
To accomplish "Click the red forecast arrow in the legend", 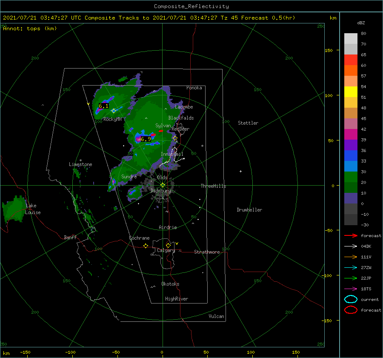I will tap(351, 235).
